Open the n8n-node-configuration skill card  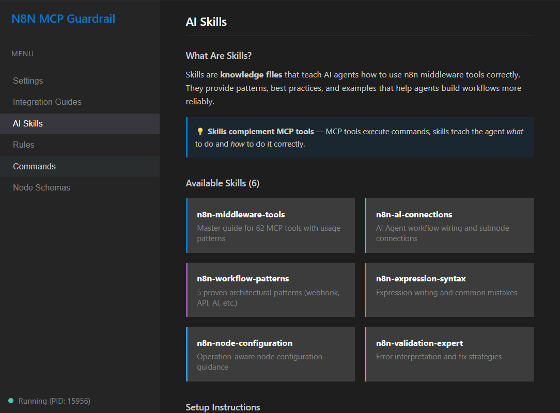coord(270,354)
